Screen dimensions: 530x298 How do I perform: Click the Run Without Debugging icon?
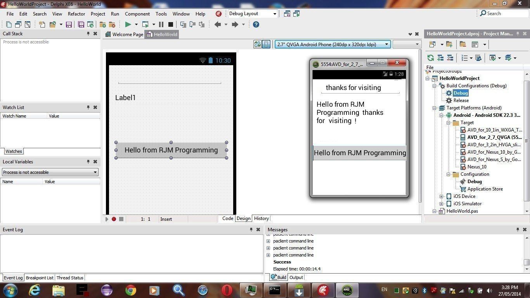[146, 24]
